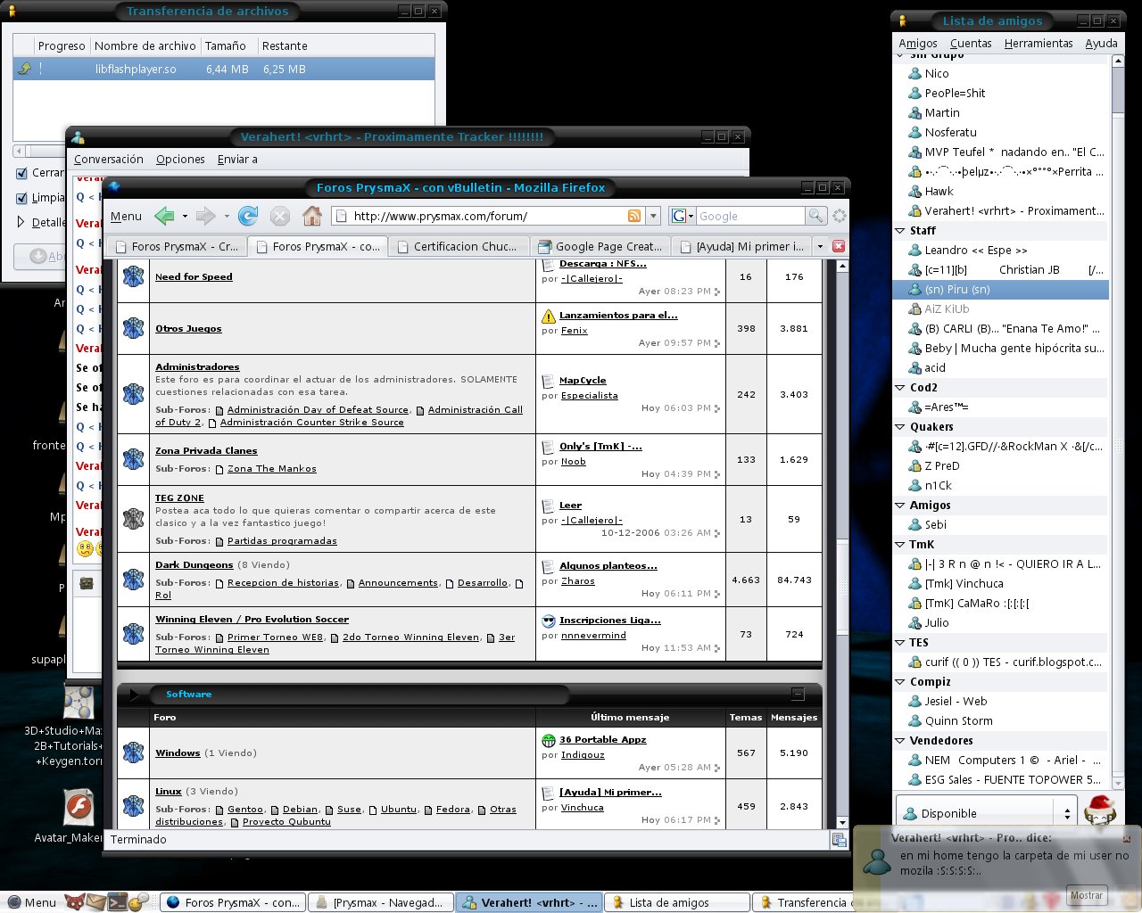Collapse the Cod2 group in buddy list
The height and width of the screenshot is (913, 1142).
click(x=900, y=388)
